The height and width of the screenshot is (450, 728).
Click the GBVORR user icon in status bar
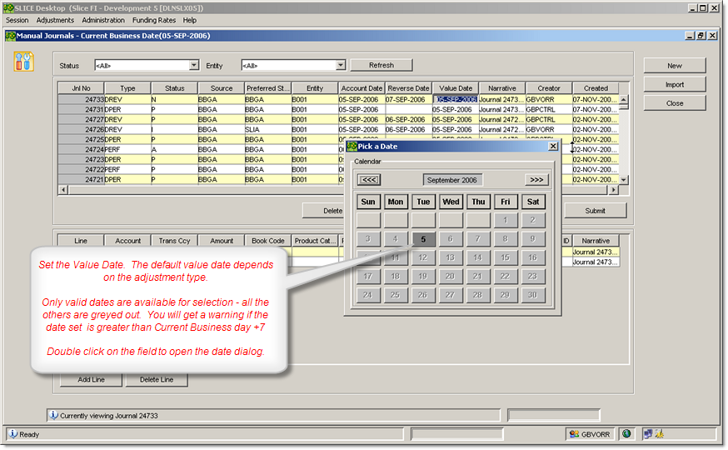[x=573, y=433]
